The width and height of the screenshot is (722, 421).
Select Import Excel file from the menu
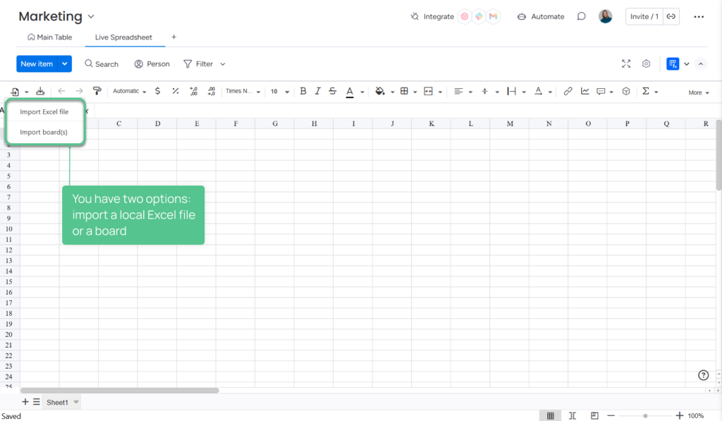[45, 111]
